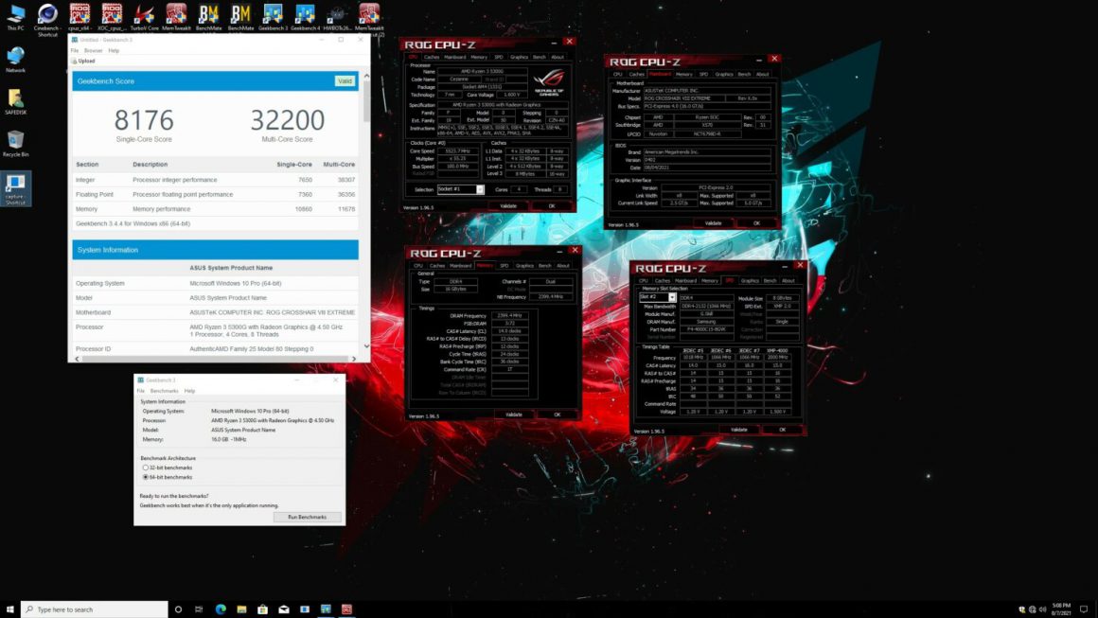
Task: Launch BenchMate from the desktop
Action: coord(208,14)
